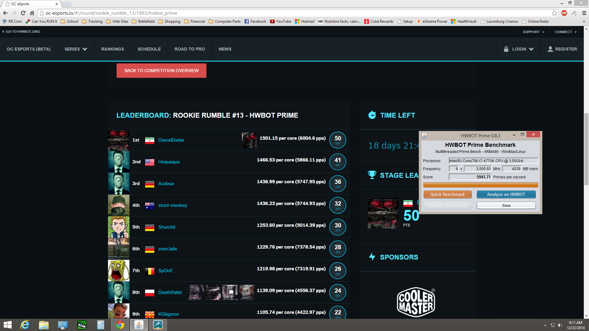Open the Tracking bookmarks folder
Viewport: 589px width, 331px height.
pos(92,21)
